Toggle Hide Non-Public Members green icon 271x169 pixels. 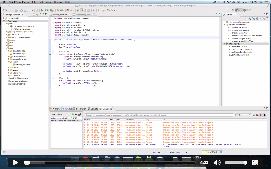(260, 19)
